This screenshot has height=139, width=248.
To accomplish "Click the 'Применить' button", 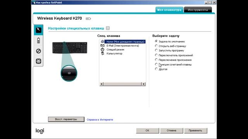I will tap(195, 131).
